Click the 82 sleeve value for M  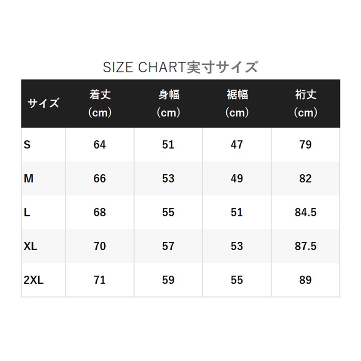coord(305,178)
